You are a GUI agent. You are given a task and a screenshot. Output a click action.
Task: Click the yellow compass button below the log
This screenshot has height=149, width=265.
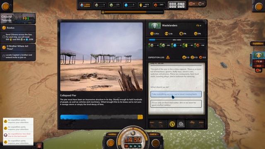[x=172, y=124]
